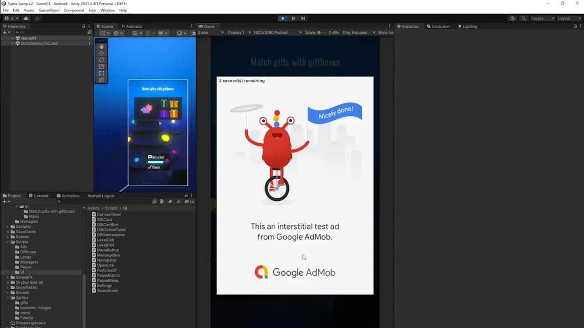
Task: Click the Hierarchy search field
Action: click(x=50, y=32)
